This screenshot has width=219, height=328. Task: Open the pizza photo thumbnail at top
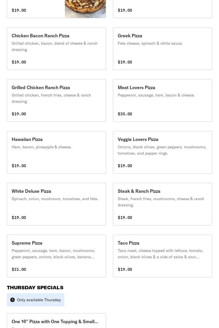[x=85, y=9]
